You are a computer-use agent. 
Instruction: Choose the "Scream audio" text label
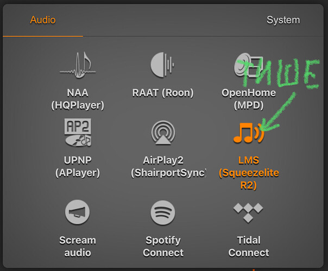[x=77, y=246]
